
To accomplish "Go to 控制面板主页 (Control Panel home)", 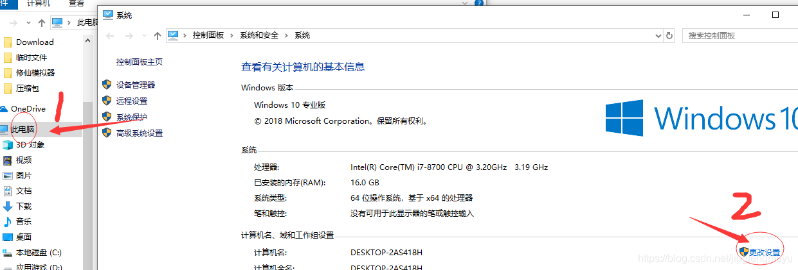I will [140, 62].
